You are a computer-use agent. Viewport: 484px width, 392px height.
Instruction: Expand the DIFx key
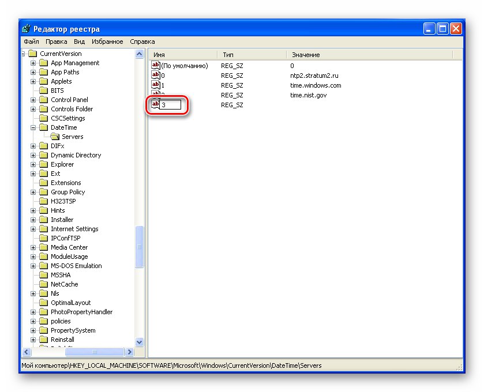click(x=33, y=146)
